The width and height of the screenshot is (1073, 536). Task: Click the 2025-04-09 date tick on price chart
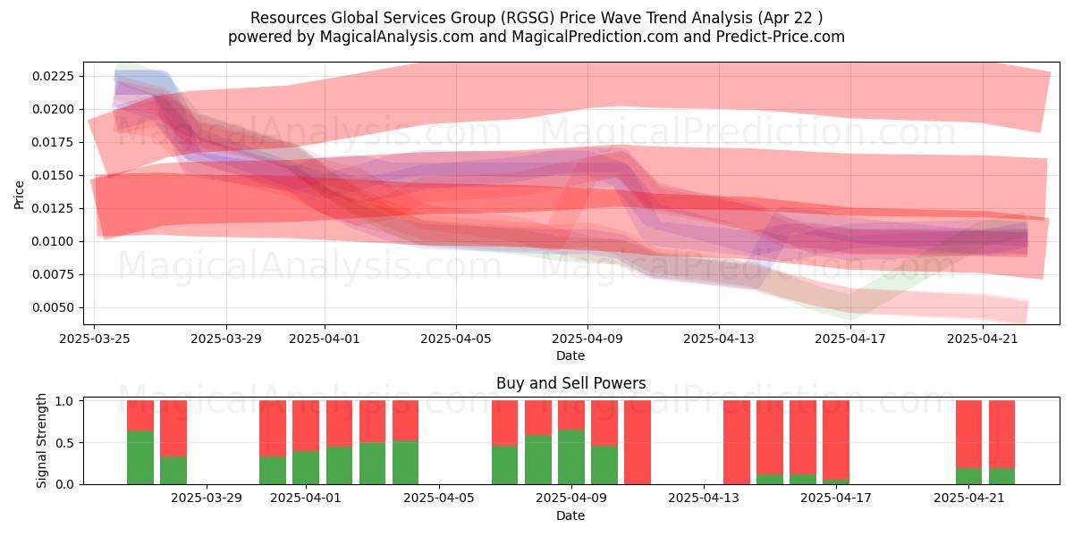(x=587, y=339)
